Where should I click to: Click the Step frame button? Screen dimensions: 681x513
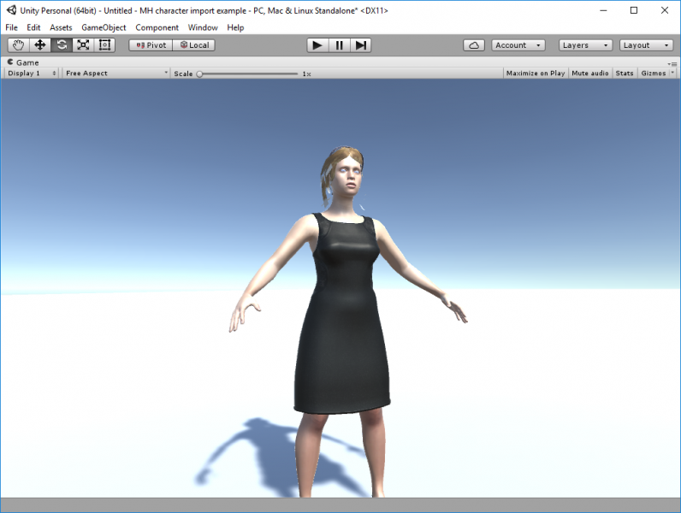(361, 45)
